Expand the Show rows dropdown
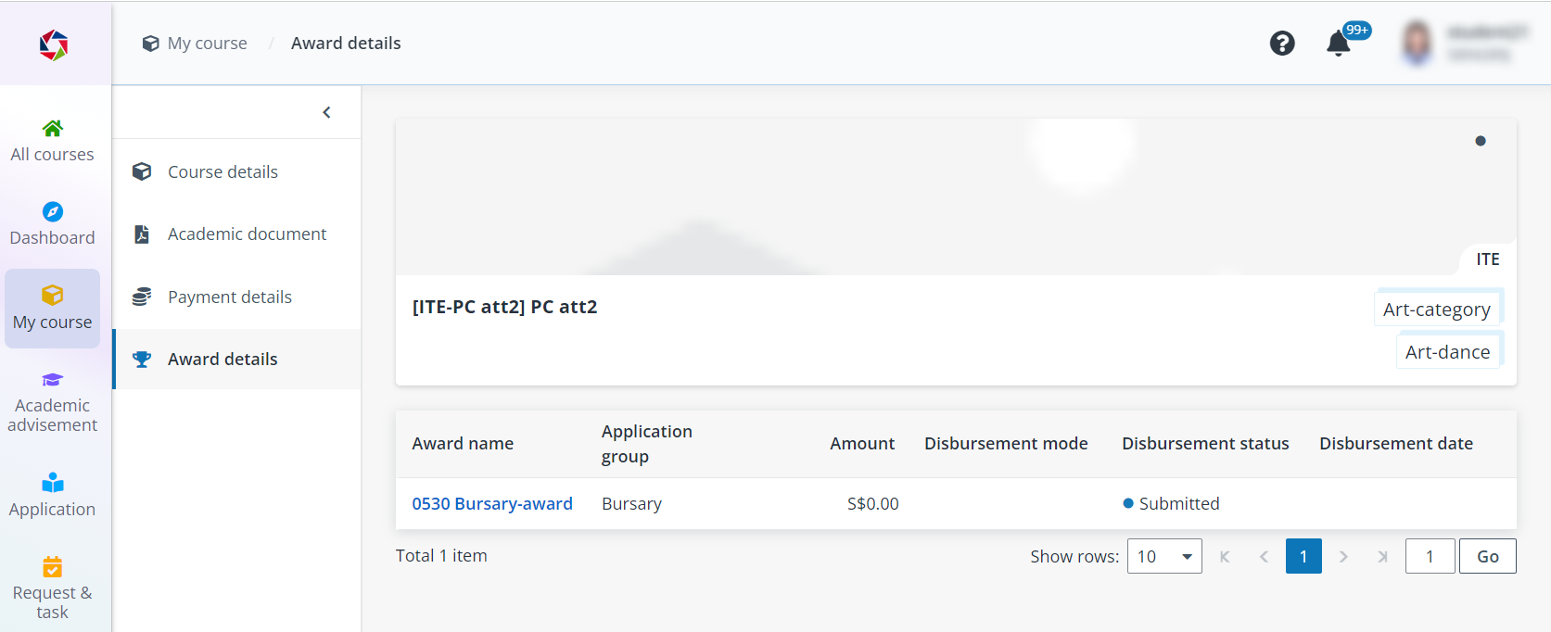 tap(1163, 556)
